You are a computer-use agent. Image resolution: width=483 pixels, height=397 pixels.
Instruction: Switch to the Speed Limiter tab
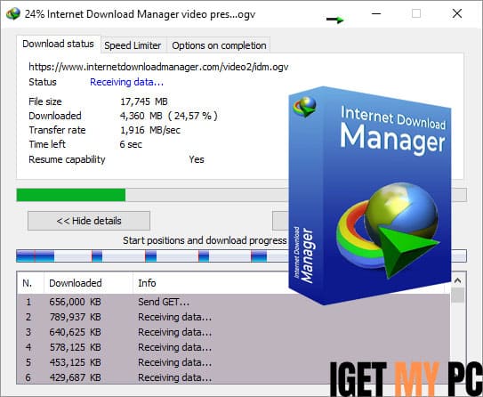coord(133,45)
